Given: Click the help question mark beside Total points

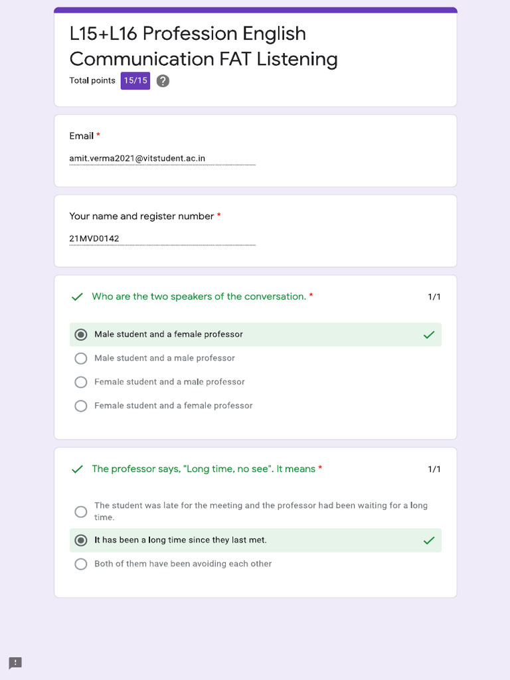Looking at the screenshot, I should pyautogui.click(x=163, y=81).
